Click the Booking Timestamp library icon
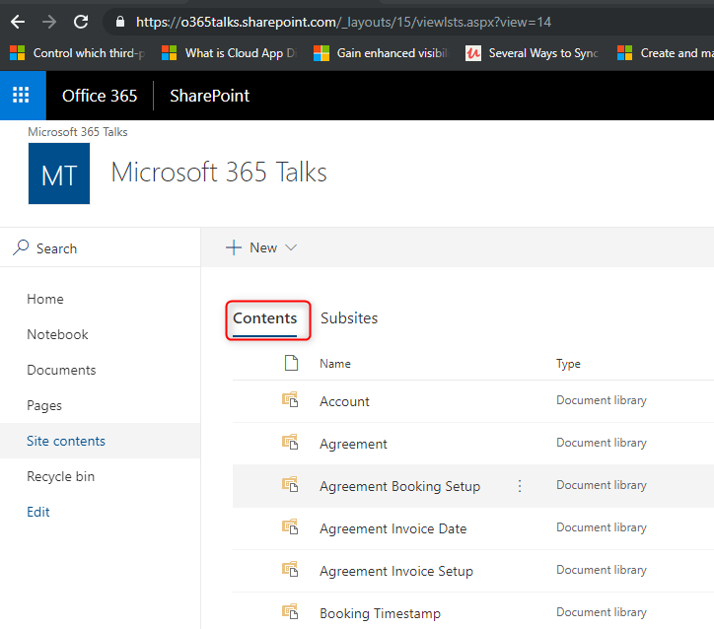 290,612
